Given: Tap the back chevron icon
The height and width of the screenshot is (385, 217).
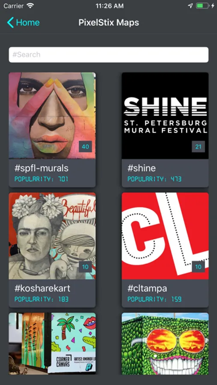Looking at the screenshot, I should (x=10, y=23).
